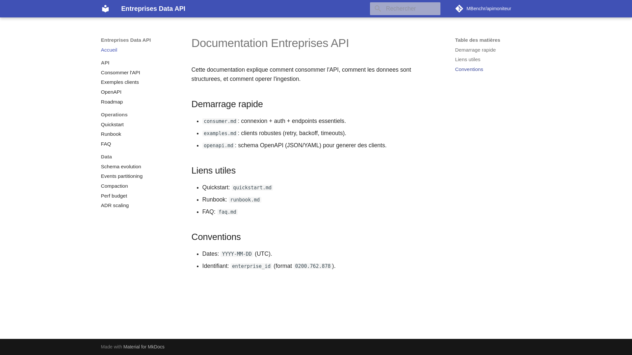Open Events partitioning page

point(122,176)
